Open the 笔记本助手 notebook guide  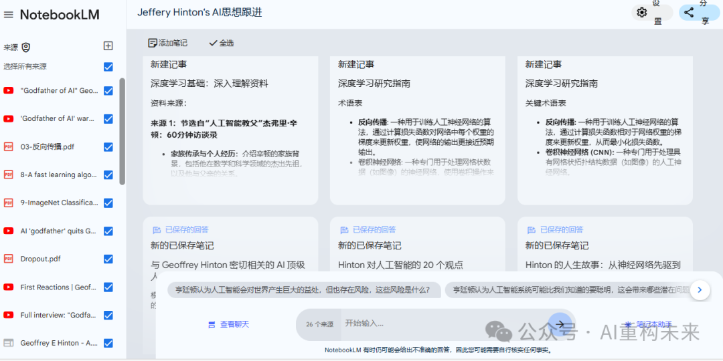point(649,325)
